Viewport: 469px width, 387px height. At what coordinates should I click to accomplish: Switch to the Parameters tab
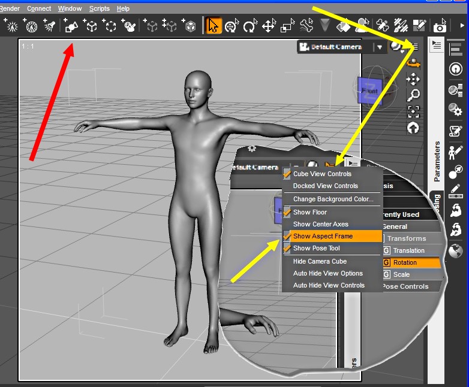tap(437, 161)
